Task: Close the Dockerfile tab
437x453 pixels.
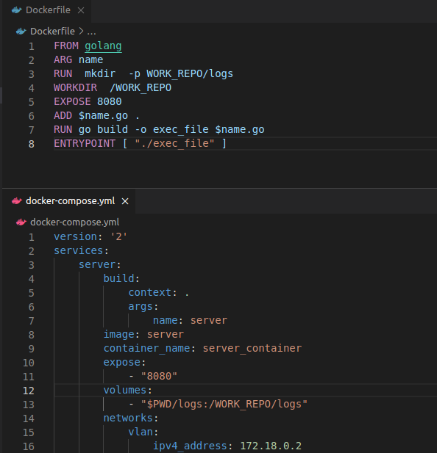Action: point(81,10)
